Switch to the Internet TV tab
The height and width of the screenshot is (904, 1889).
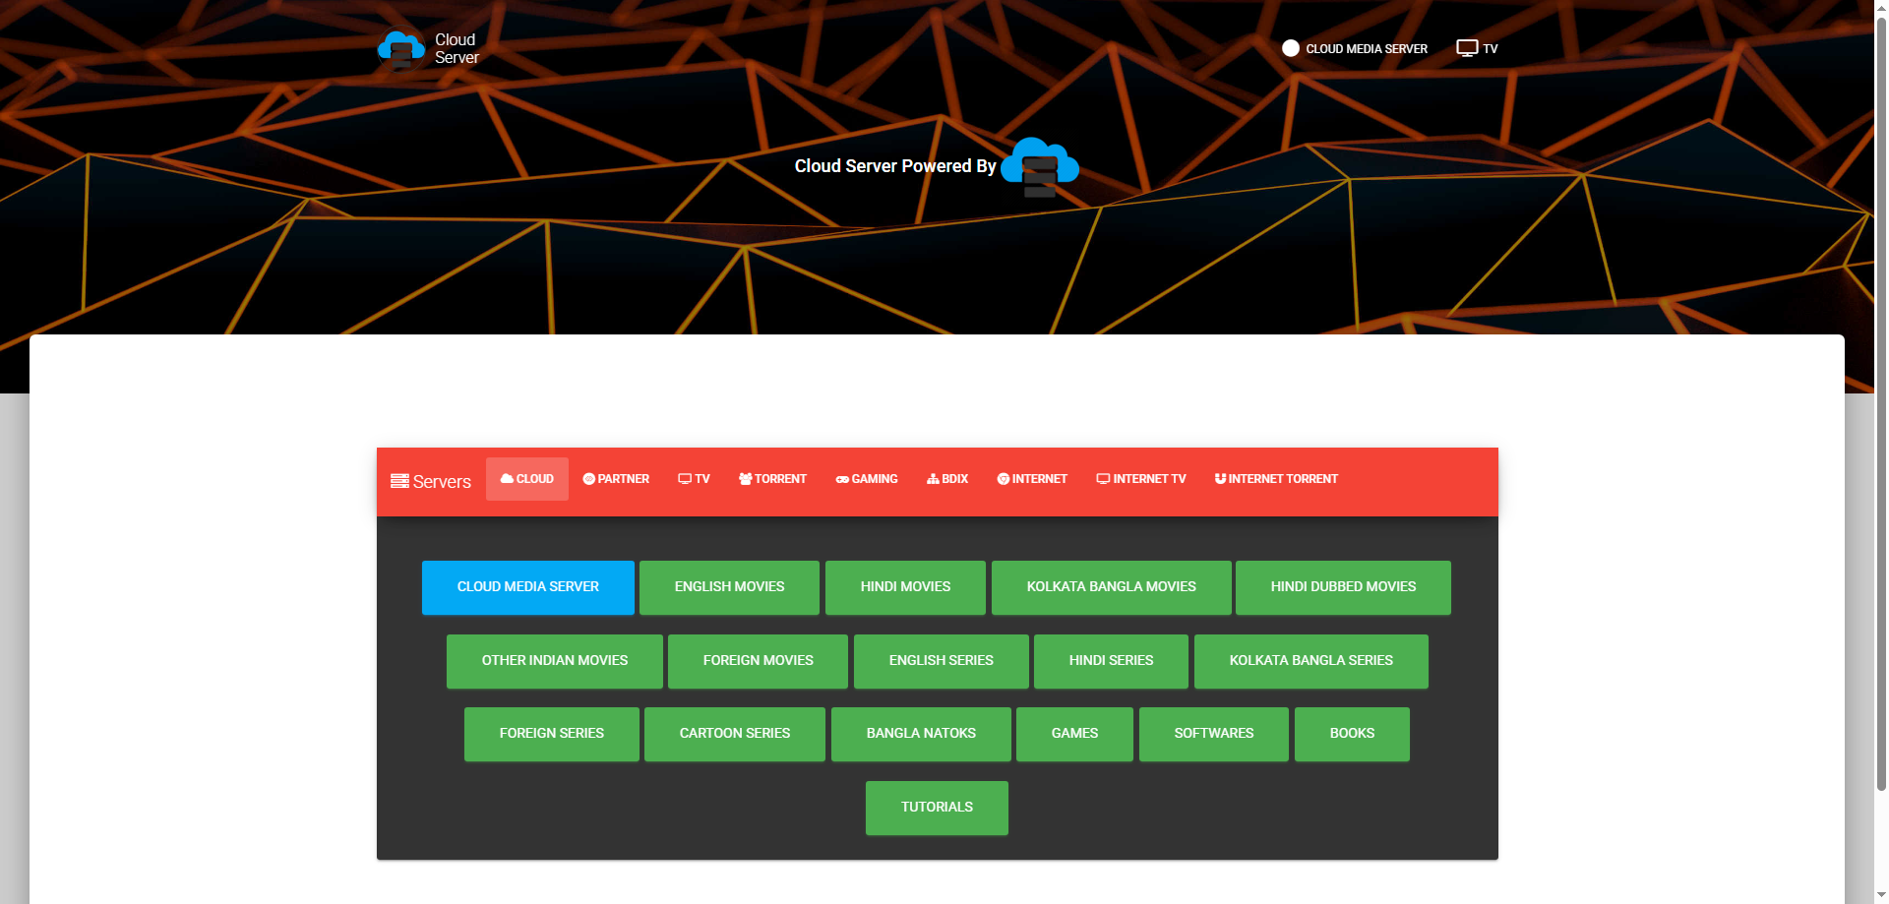coord(1141,479)
